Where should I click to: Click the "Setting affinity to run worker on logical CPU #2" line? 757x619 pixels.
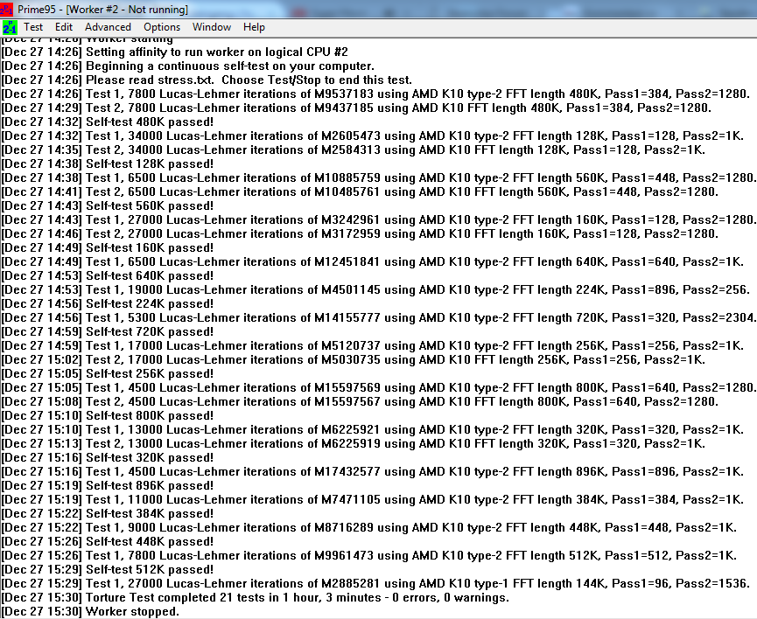click(175, 52)
